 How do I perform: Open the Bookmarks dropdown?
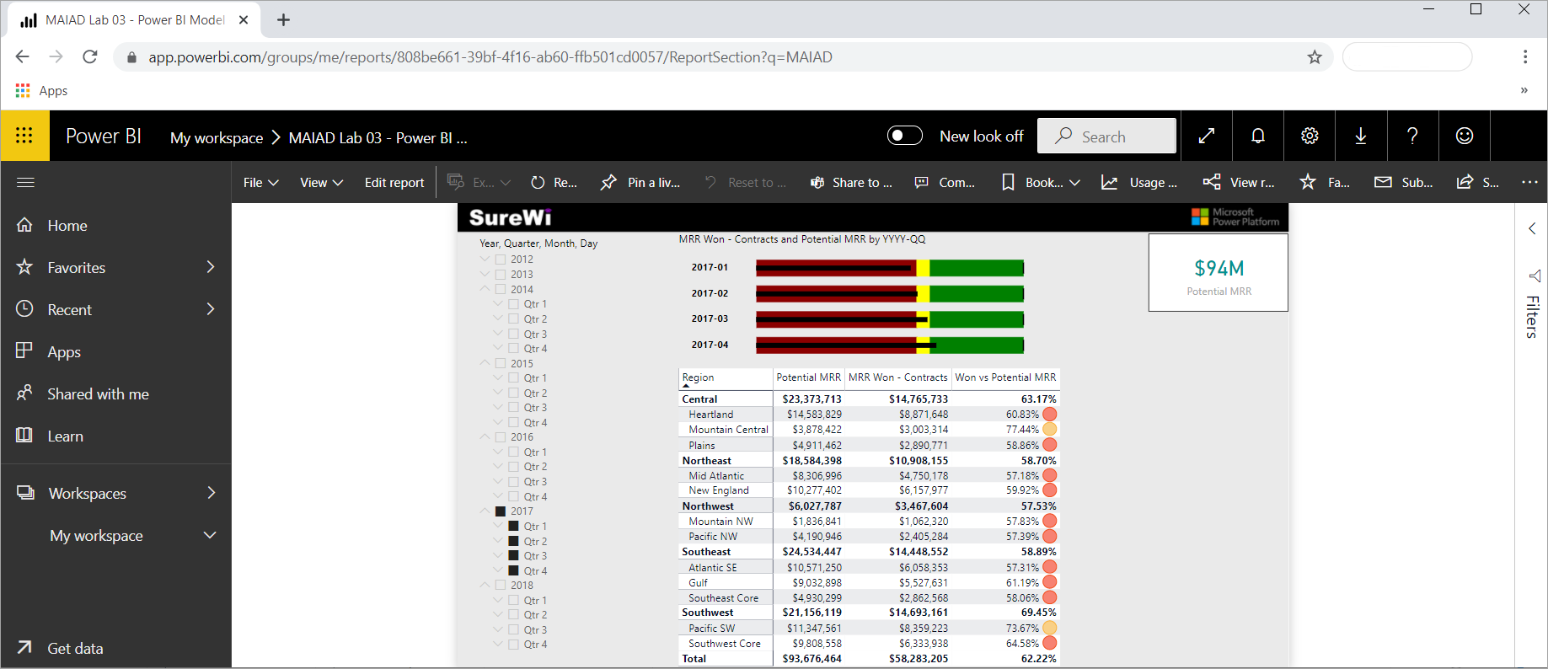(x=1041, y=182)
